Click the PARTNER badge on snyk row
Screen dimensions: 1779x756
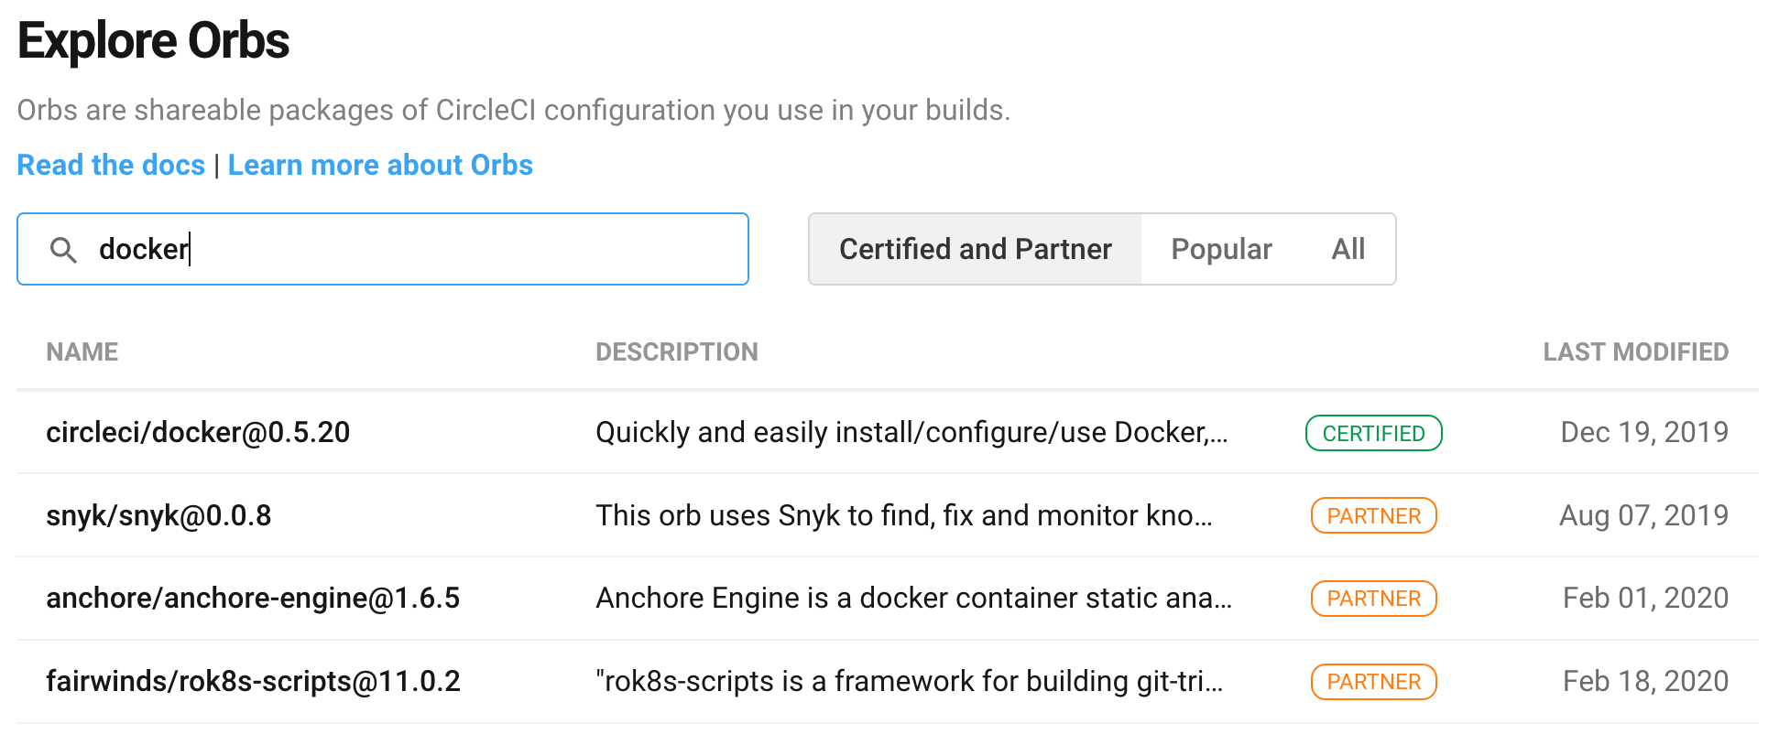(x=1373, y=516)
